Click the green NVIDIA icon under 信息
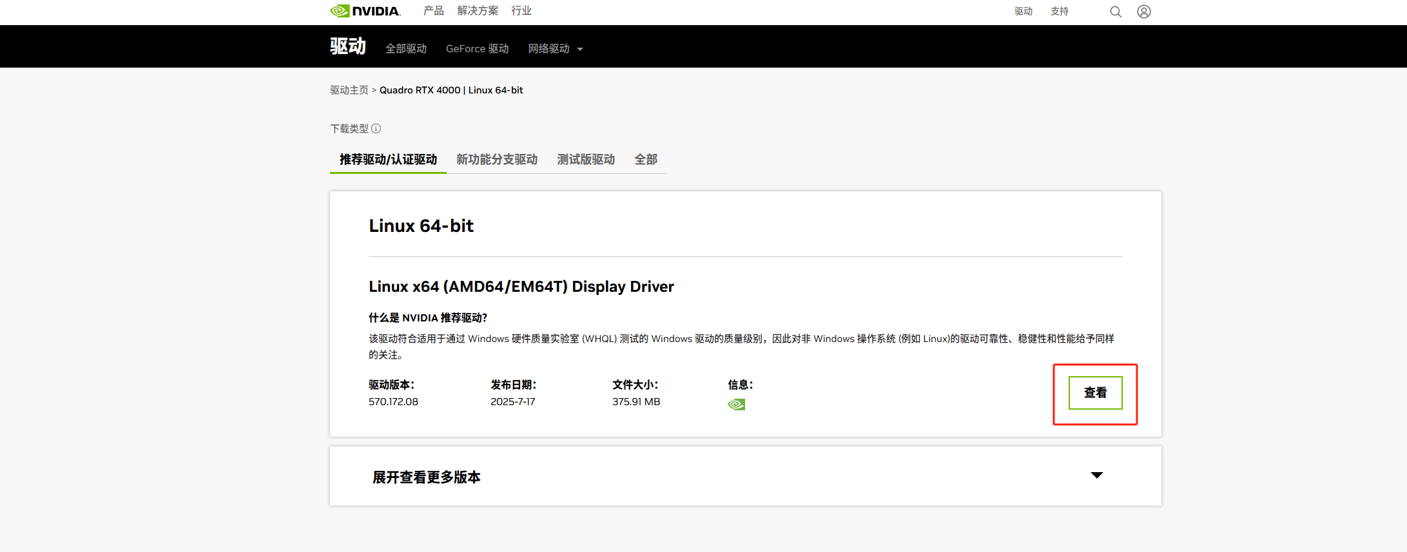Screen dimensions: 1407x552 point(737,404)
